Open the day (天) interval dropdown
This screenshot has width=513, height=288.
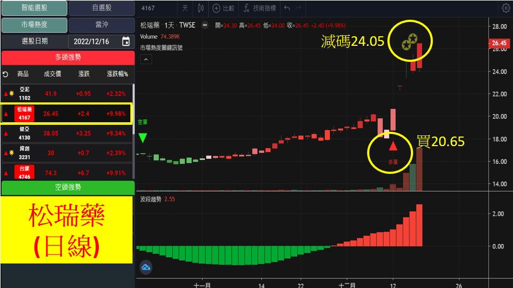(185, 8)
